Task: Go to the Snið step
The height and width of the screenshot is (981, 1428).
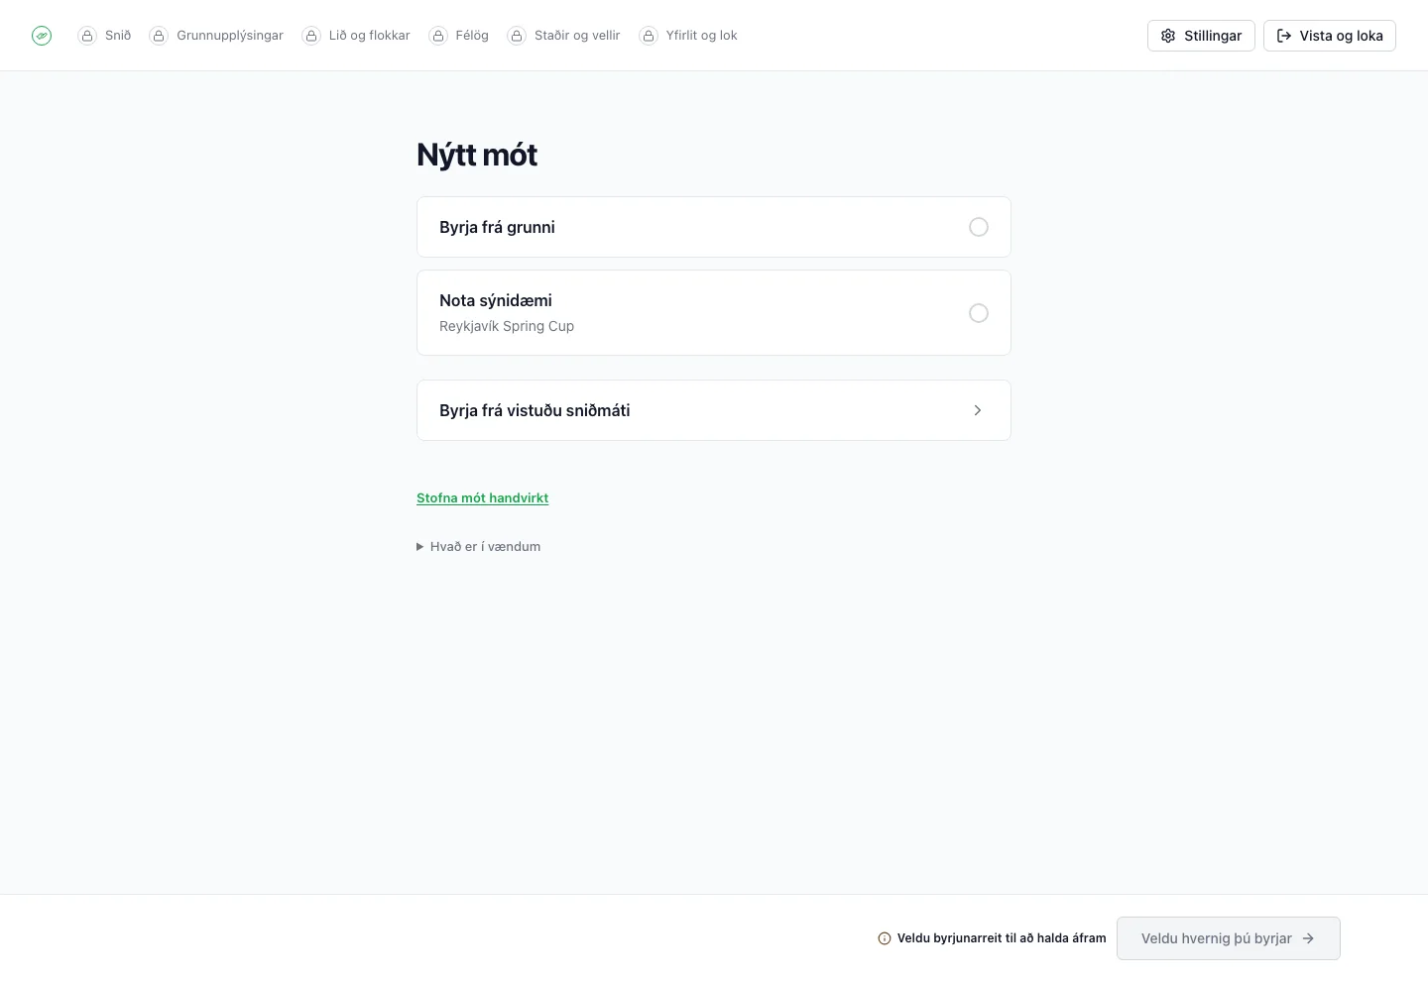Action: 104,36
